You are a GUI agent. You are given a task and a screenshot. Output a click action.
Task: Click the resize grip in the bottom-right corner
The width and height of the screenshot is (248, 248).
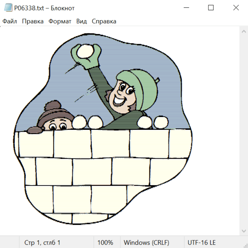click(x=245, y=245)
